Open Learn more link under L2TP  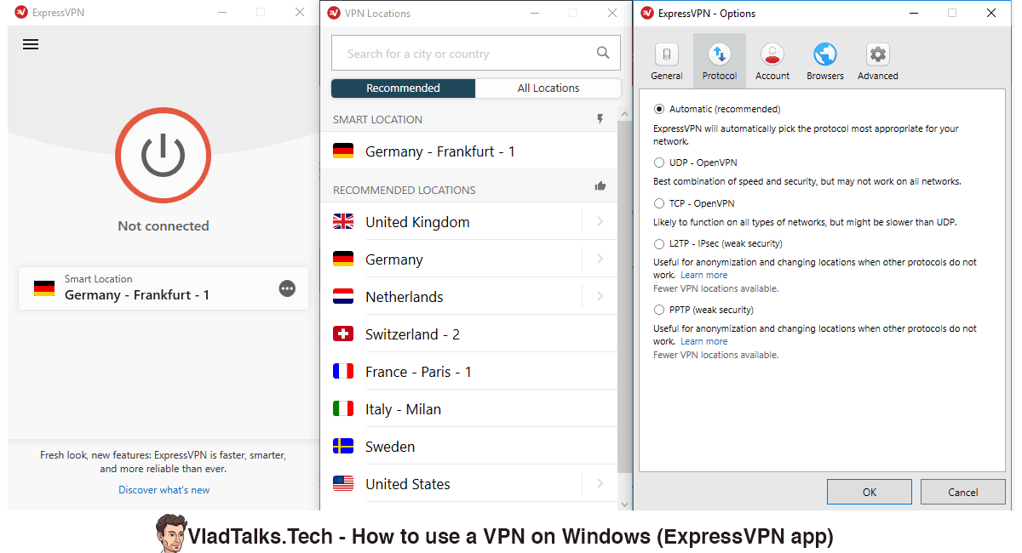click(704, 275)
